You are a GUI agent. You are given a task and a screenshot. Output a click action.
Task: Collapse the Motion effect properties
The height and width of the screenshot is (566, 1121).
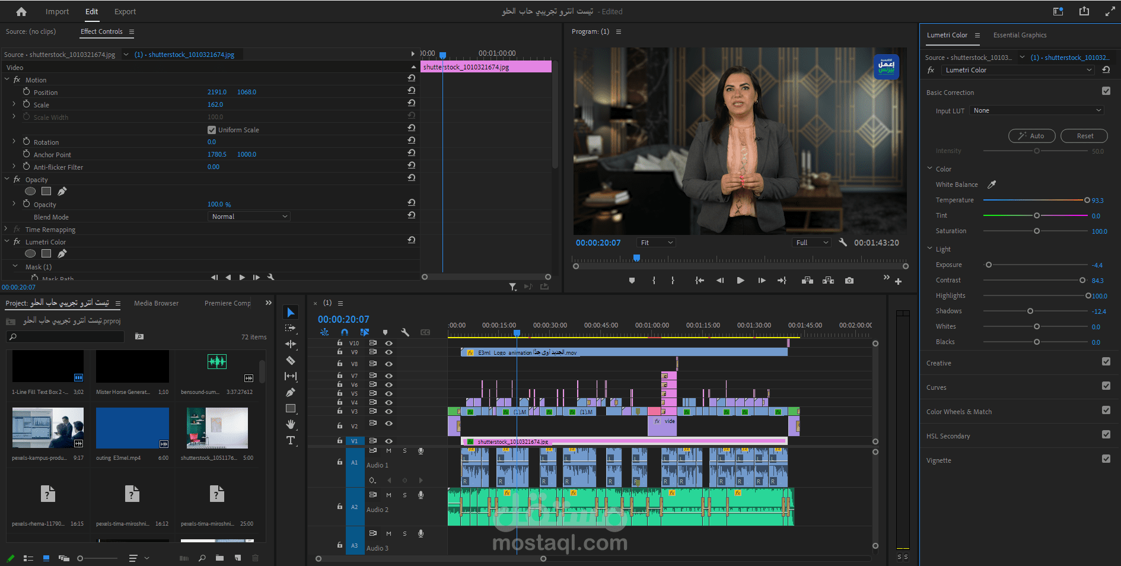[x=7, y=80]
